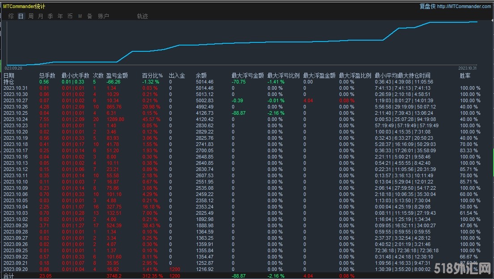Open the 备 notes tab
The width and height of the screenshot is (494, 279).
(x=89, y=16)
